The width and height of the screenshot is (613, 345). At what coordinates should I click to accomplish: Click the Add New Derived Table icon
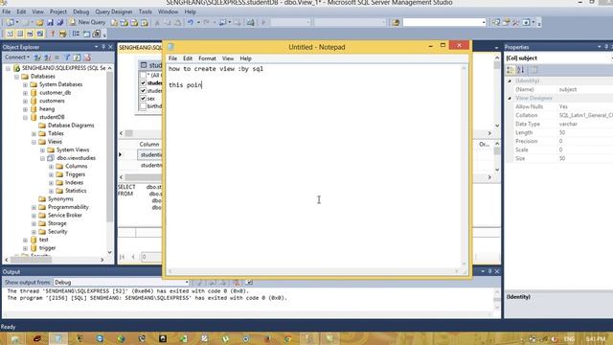point(97,34)
